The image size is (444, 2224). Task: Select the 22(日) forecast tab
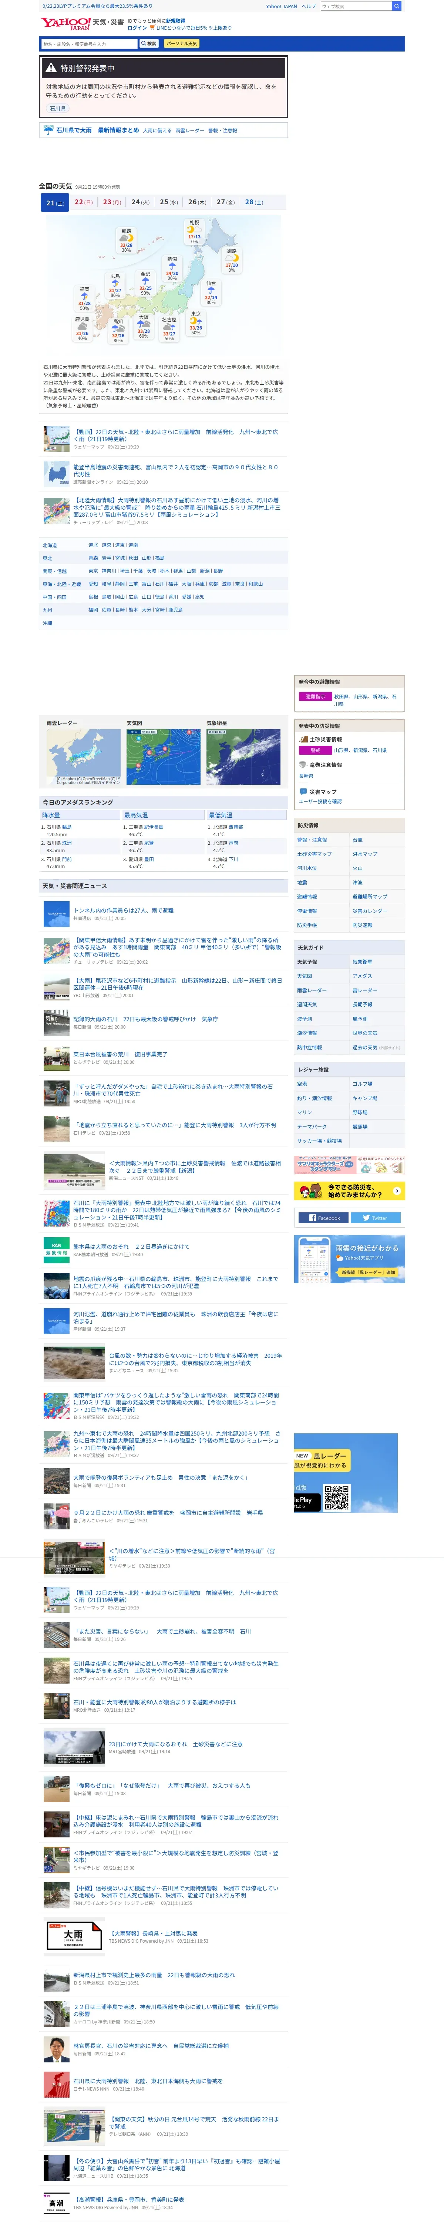point(84,202)
